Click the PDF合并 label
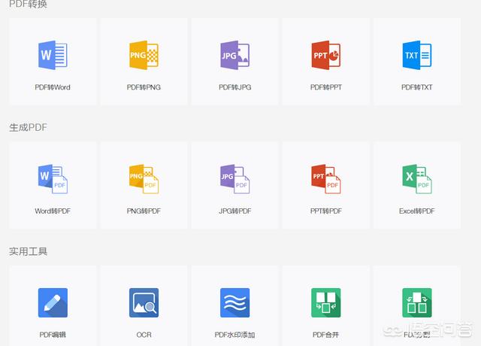The image size is (481, 346). 326,335
